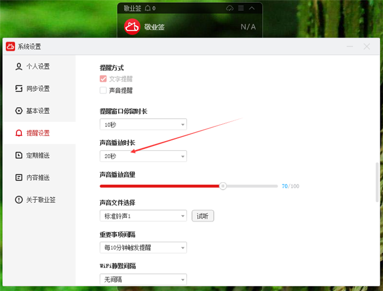Click the 声音播放音量 heading
This screenshot has height=291, width=383.
click(118, 174)
